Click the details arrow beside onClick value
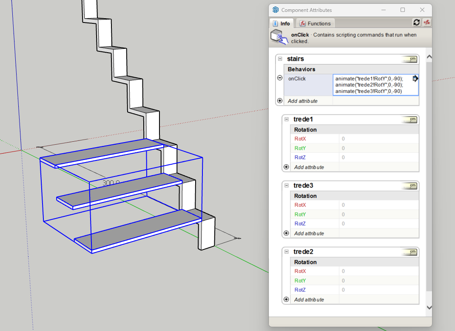Screen dimensions: 455x331 tap(415, 79)
